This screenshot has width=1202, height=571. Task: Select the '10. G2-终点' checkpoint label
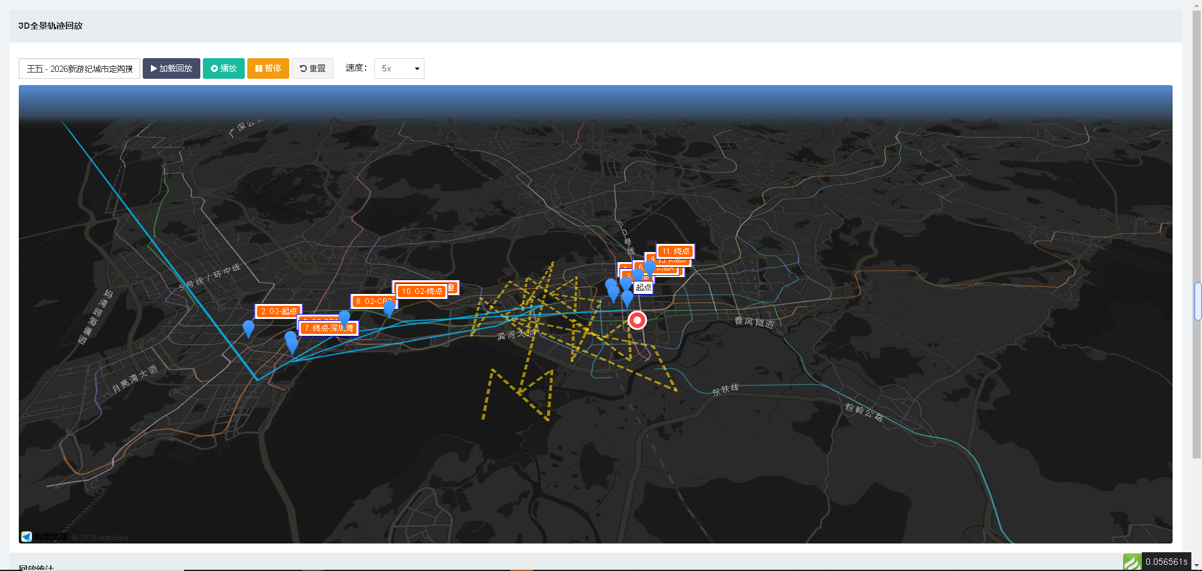tap(422, 291)
